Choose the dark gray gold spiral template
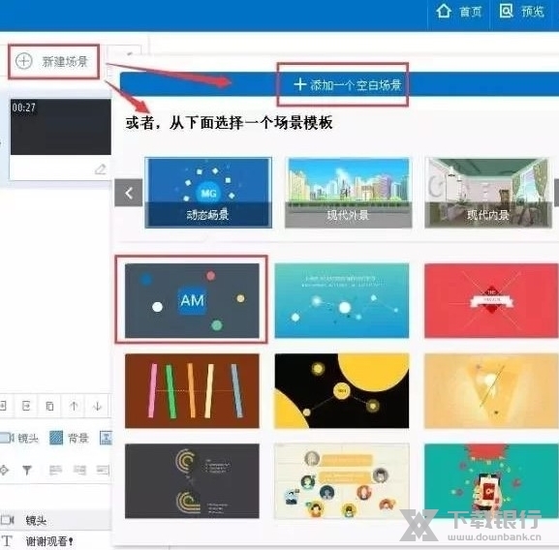Screen dimensions: 559x550 coord(192,481)
